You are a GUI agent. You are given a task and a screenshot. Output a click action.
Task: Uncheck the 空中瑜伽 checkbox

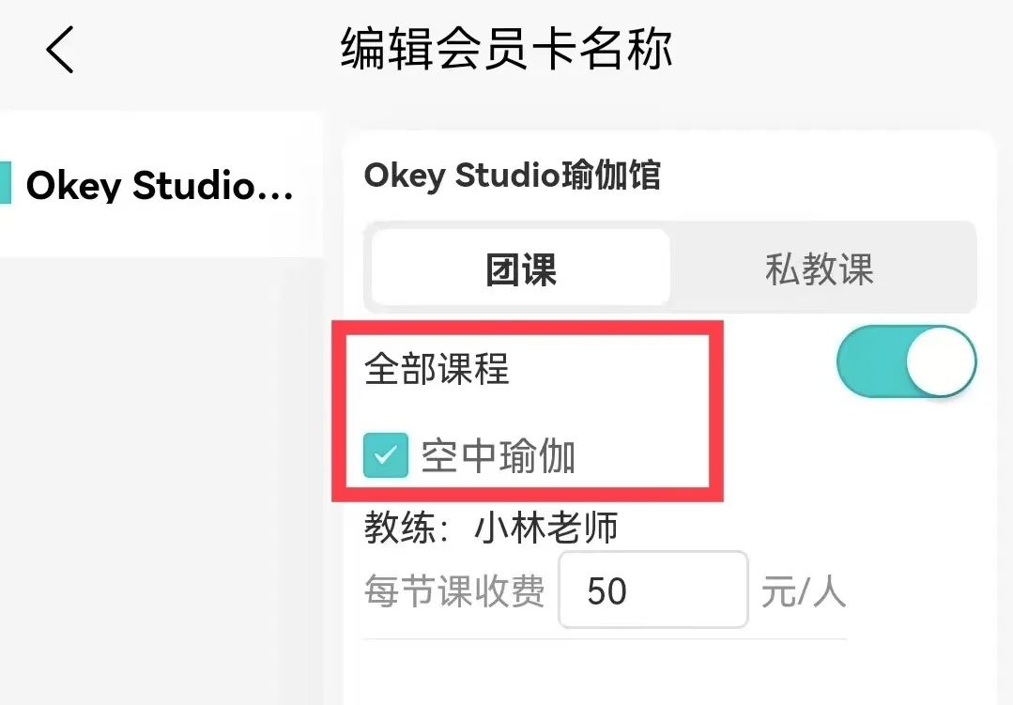[386, 455]
